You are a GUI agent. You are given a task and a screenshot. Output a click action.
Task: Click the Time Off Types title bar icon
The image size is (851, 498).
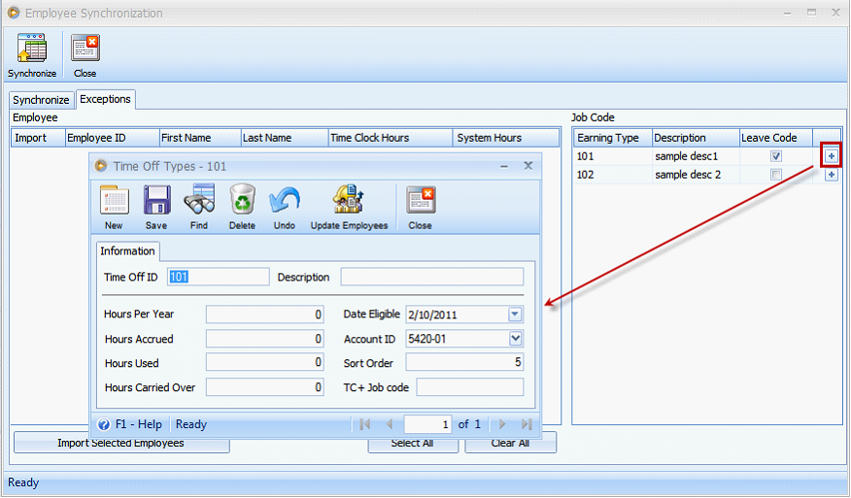coord(101,165)
